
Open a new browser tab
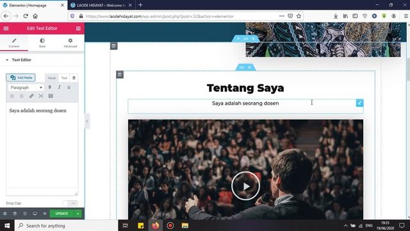pyautogui.click(x=140, y=5)
